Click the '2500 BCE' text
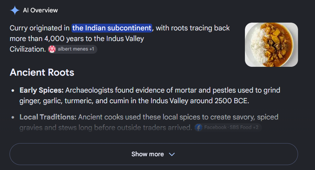Screen dimensions: 315x170 [231, 101]
